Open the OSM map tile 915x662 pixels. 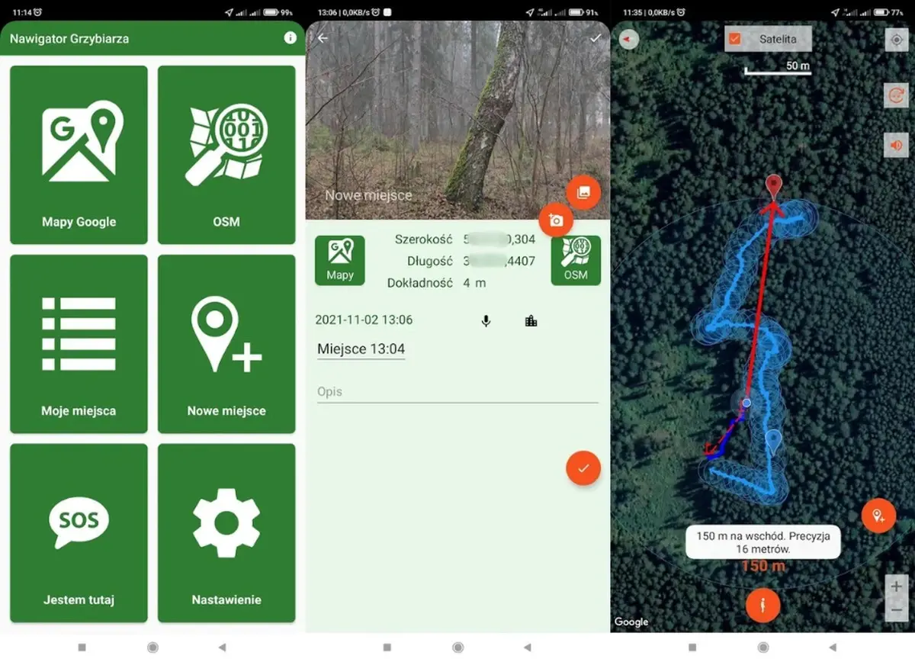226,155
